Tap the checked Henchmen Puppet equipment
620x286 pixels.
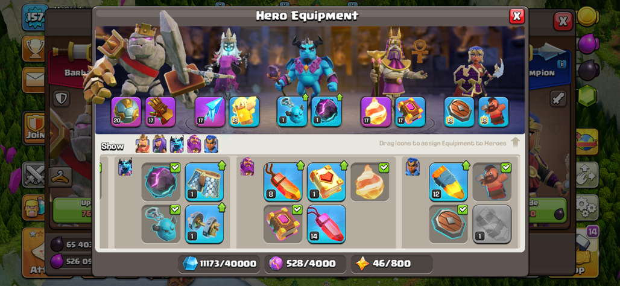click(161, 224)
